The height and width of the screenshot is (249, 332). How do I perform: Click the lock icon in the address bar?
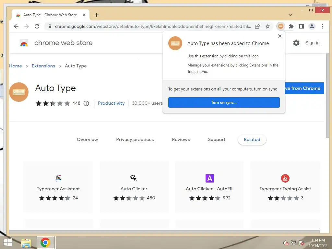pyautogui.click(x=50, y=26)
